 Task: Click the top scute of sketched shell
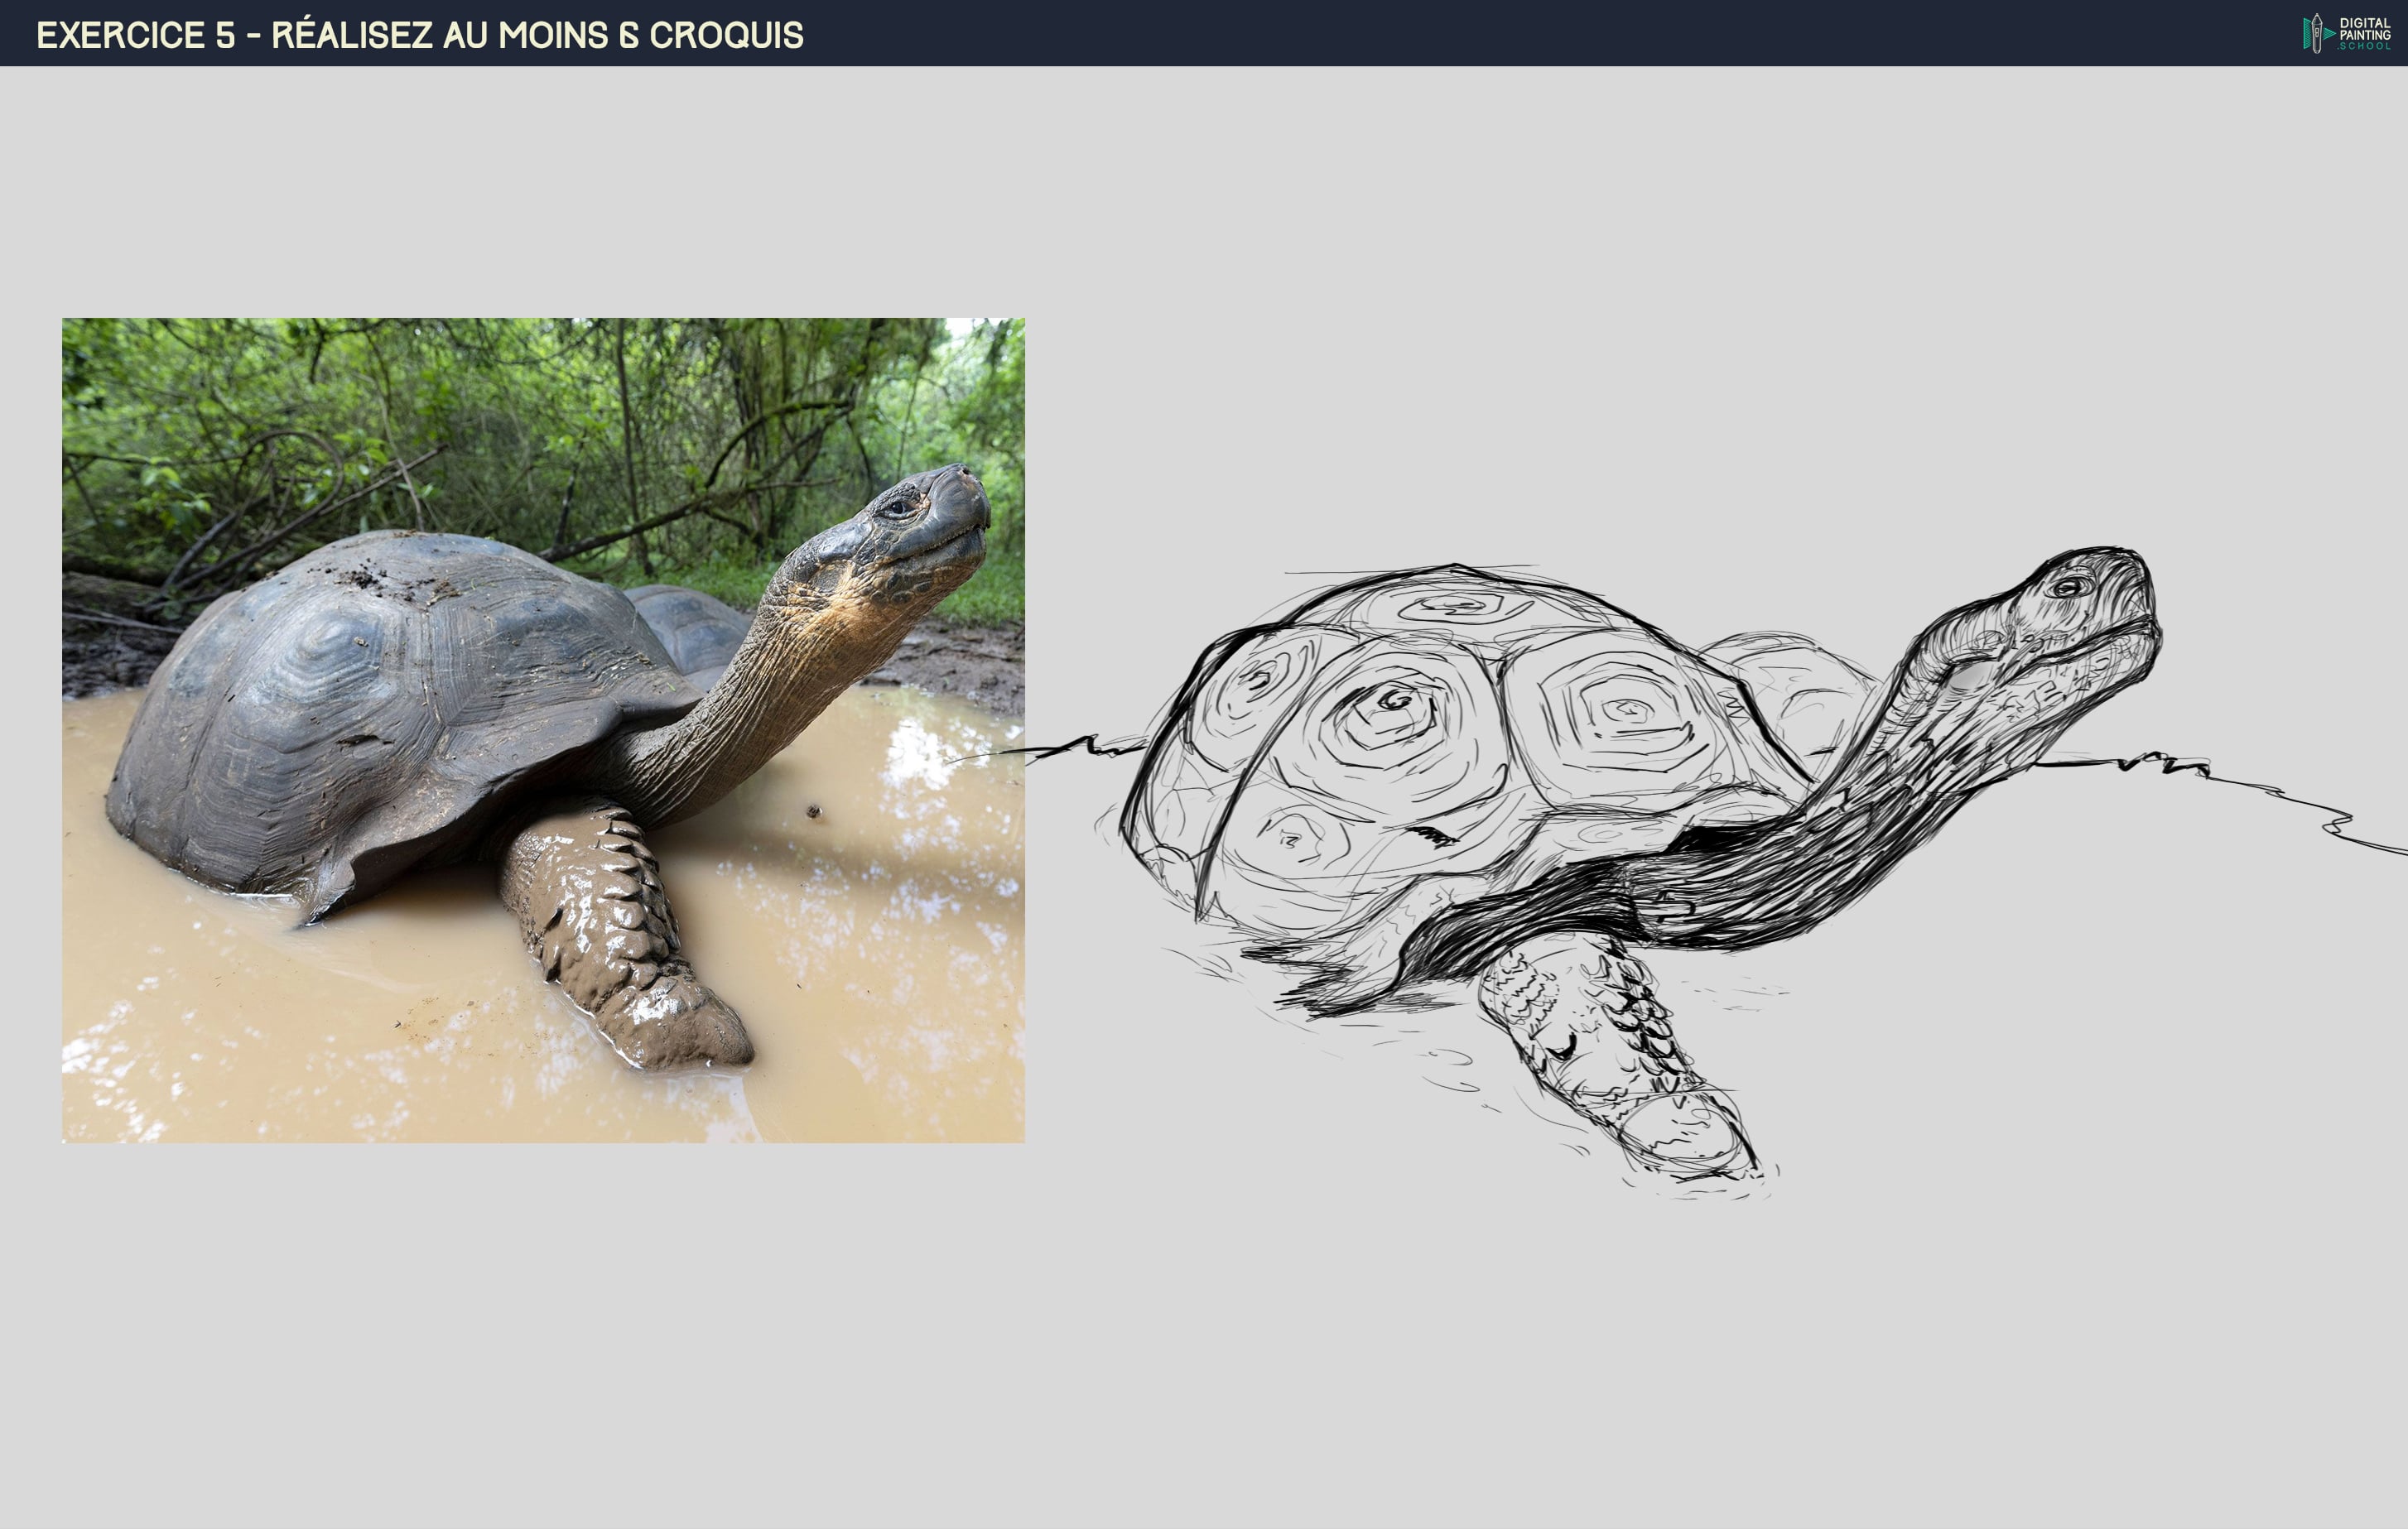1455,605
